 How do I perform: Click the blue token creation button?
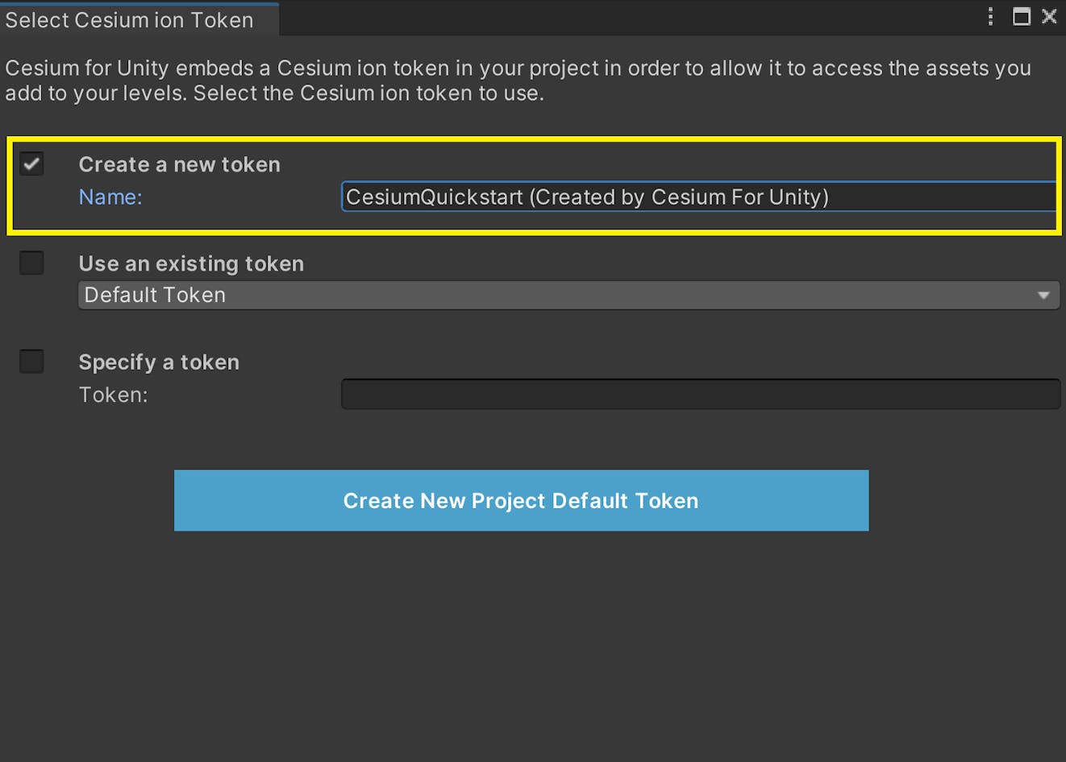coord(521,500)
